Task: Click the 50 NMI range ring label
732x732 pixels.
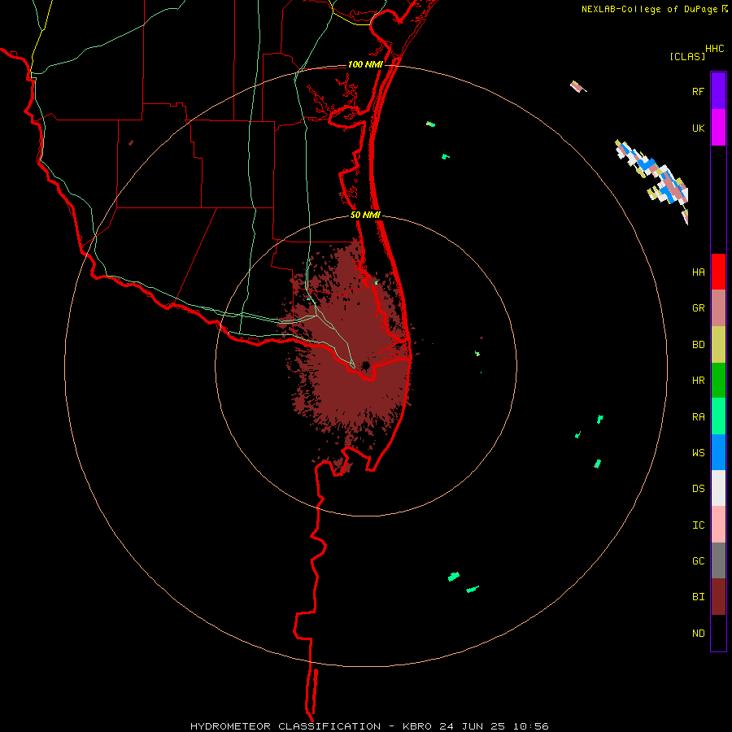Action: (365, 215)
